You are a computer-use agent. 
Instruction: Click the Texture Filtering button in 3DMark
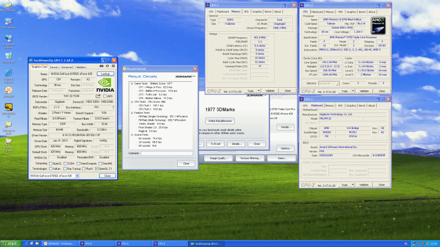pos(250,158)
